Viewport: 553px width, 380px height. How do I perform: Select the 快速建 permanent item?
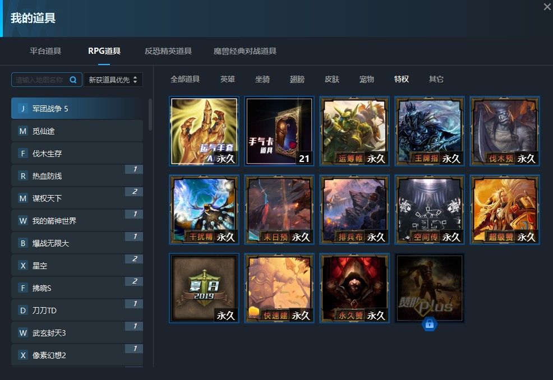coord(279,288)
